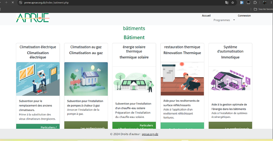273x141 pixels.
Task: Open the 'Tous les favoris' bookmarks folder
Action: [x=263, y=9]
